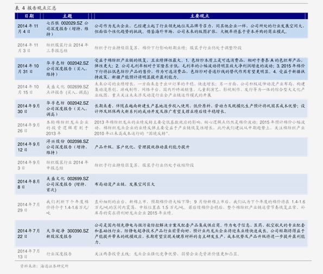Select the 七匹狼 002029.SZ report title
This screenshot has height=274, width=323.
[x=67, y=29]
